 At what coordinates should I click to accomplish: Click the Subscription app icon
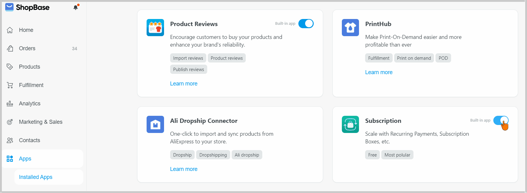(x=350, y=124)
